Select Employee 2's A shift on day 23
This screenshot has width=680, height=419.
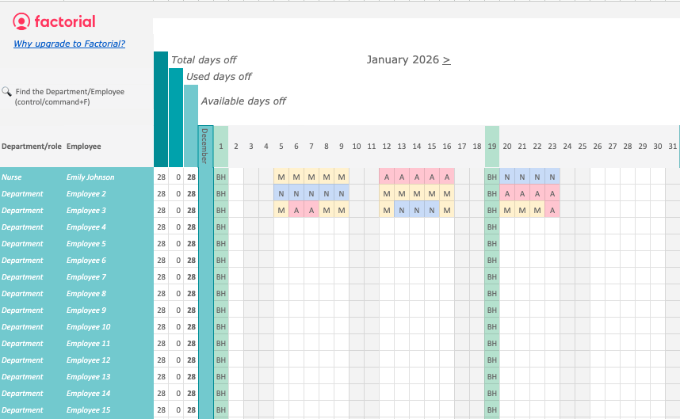(x=552, y=194)
